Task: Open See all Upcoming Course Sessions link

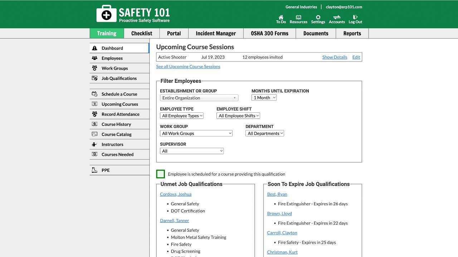Action: [188, 66]
